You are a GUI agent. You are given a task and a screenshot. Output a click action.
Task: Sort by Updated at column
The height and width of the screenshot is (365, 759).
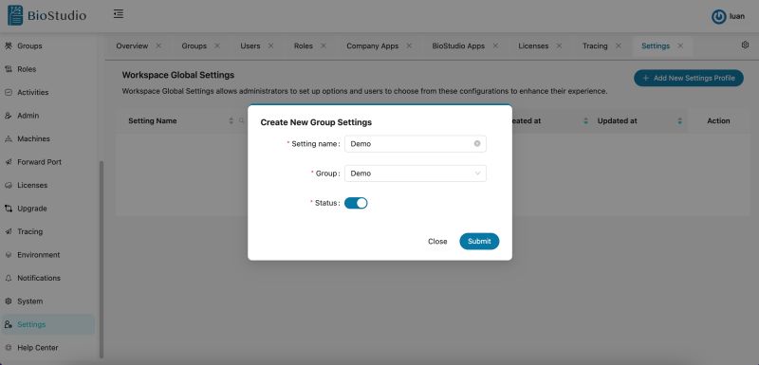[679, 120]
